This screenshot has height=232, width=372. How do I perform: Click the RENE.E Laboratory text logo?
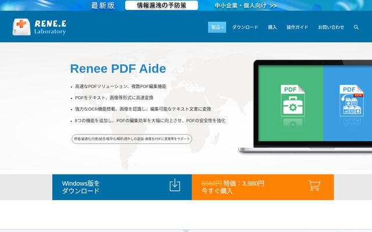coord(50,27)
